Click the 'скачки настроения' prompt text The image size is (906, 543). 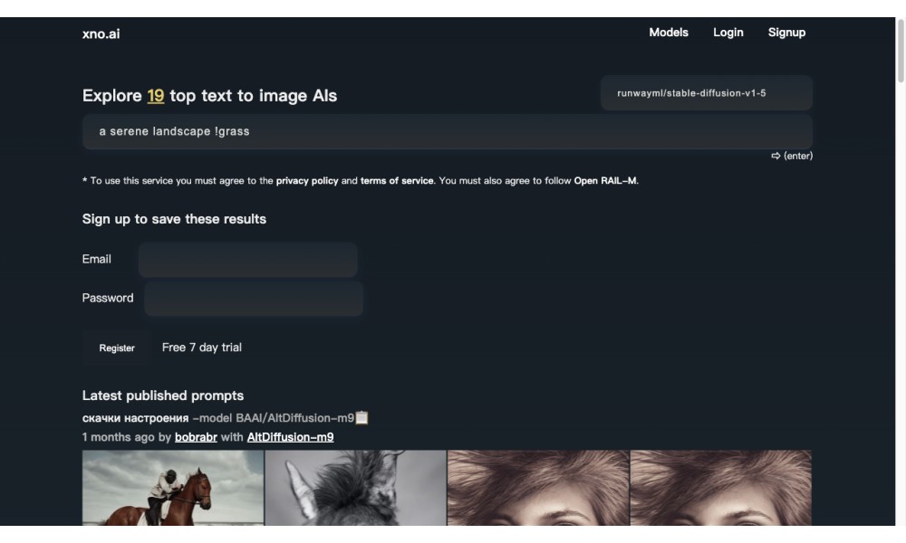(x=135, y=418)
